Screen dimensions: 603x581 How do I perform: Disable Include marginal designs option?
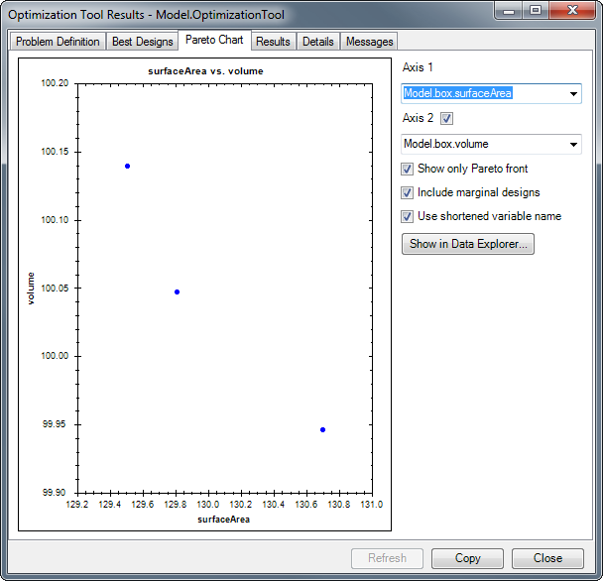408,193
